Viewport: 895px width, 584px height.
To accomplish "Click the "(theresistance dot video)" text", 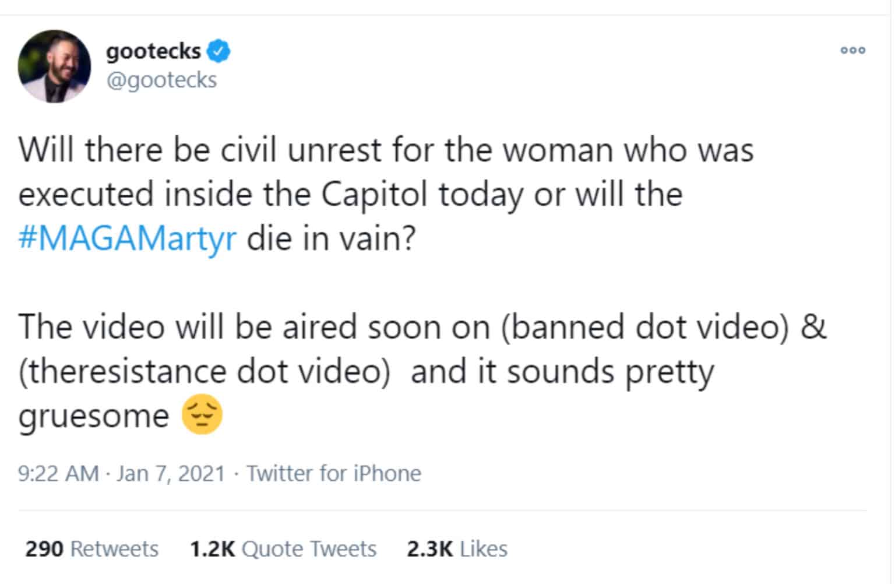I will (x=204, y=371).
